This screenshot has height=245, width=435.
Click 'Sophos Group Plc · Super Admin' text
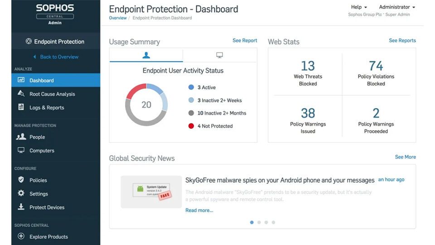tap(379, 15)
